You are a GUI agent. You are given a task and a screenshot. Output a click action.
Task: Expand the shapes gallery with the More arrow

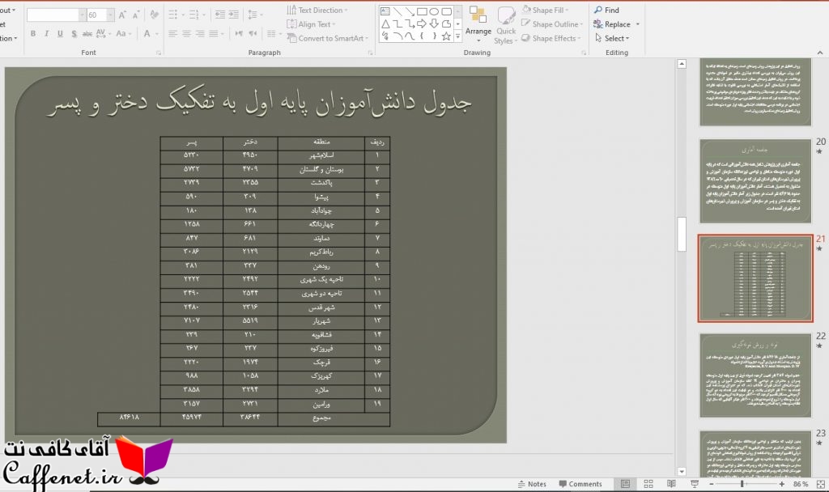pos(458,36)
